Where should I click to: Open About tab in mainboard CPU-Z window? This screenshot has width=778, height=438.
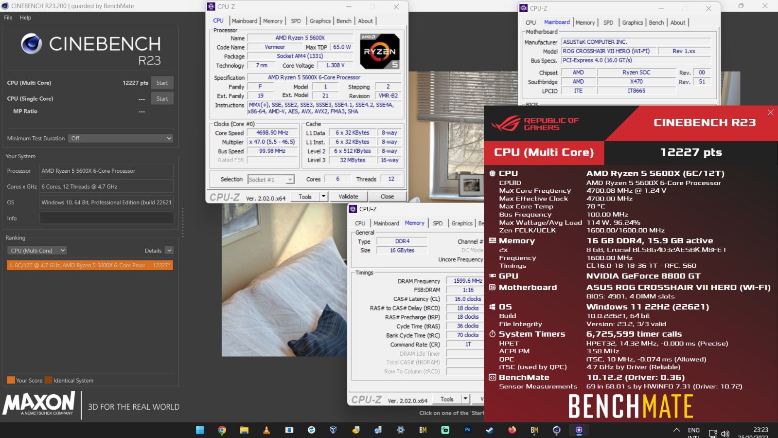pos(678,22)
